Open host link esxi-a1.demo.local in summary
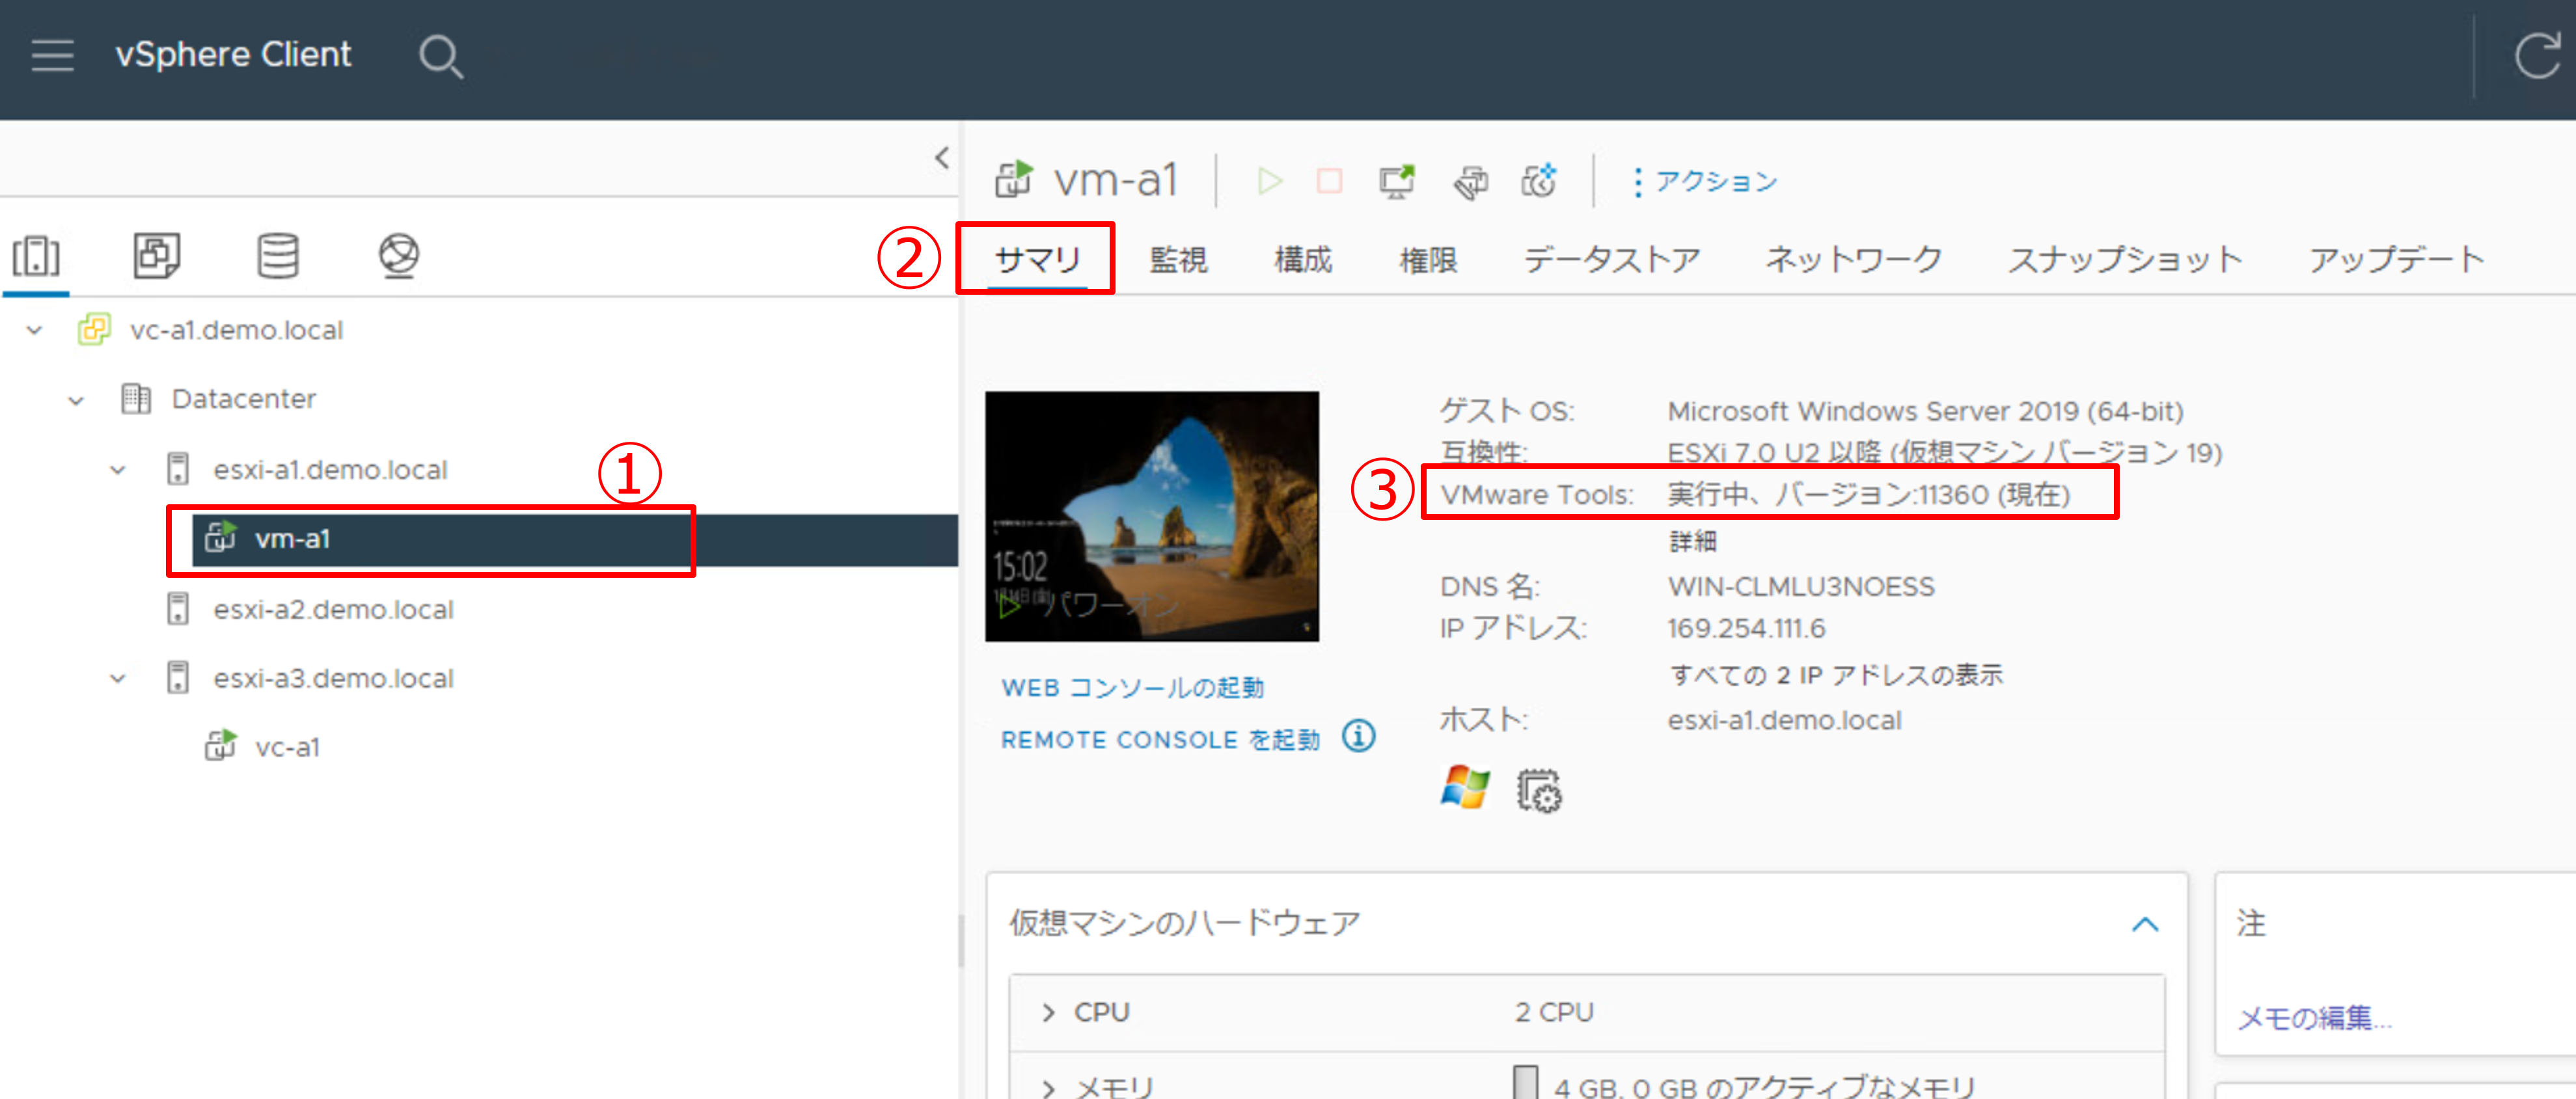2576x1099 pixels. point(1784,720)
